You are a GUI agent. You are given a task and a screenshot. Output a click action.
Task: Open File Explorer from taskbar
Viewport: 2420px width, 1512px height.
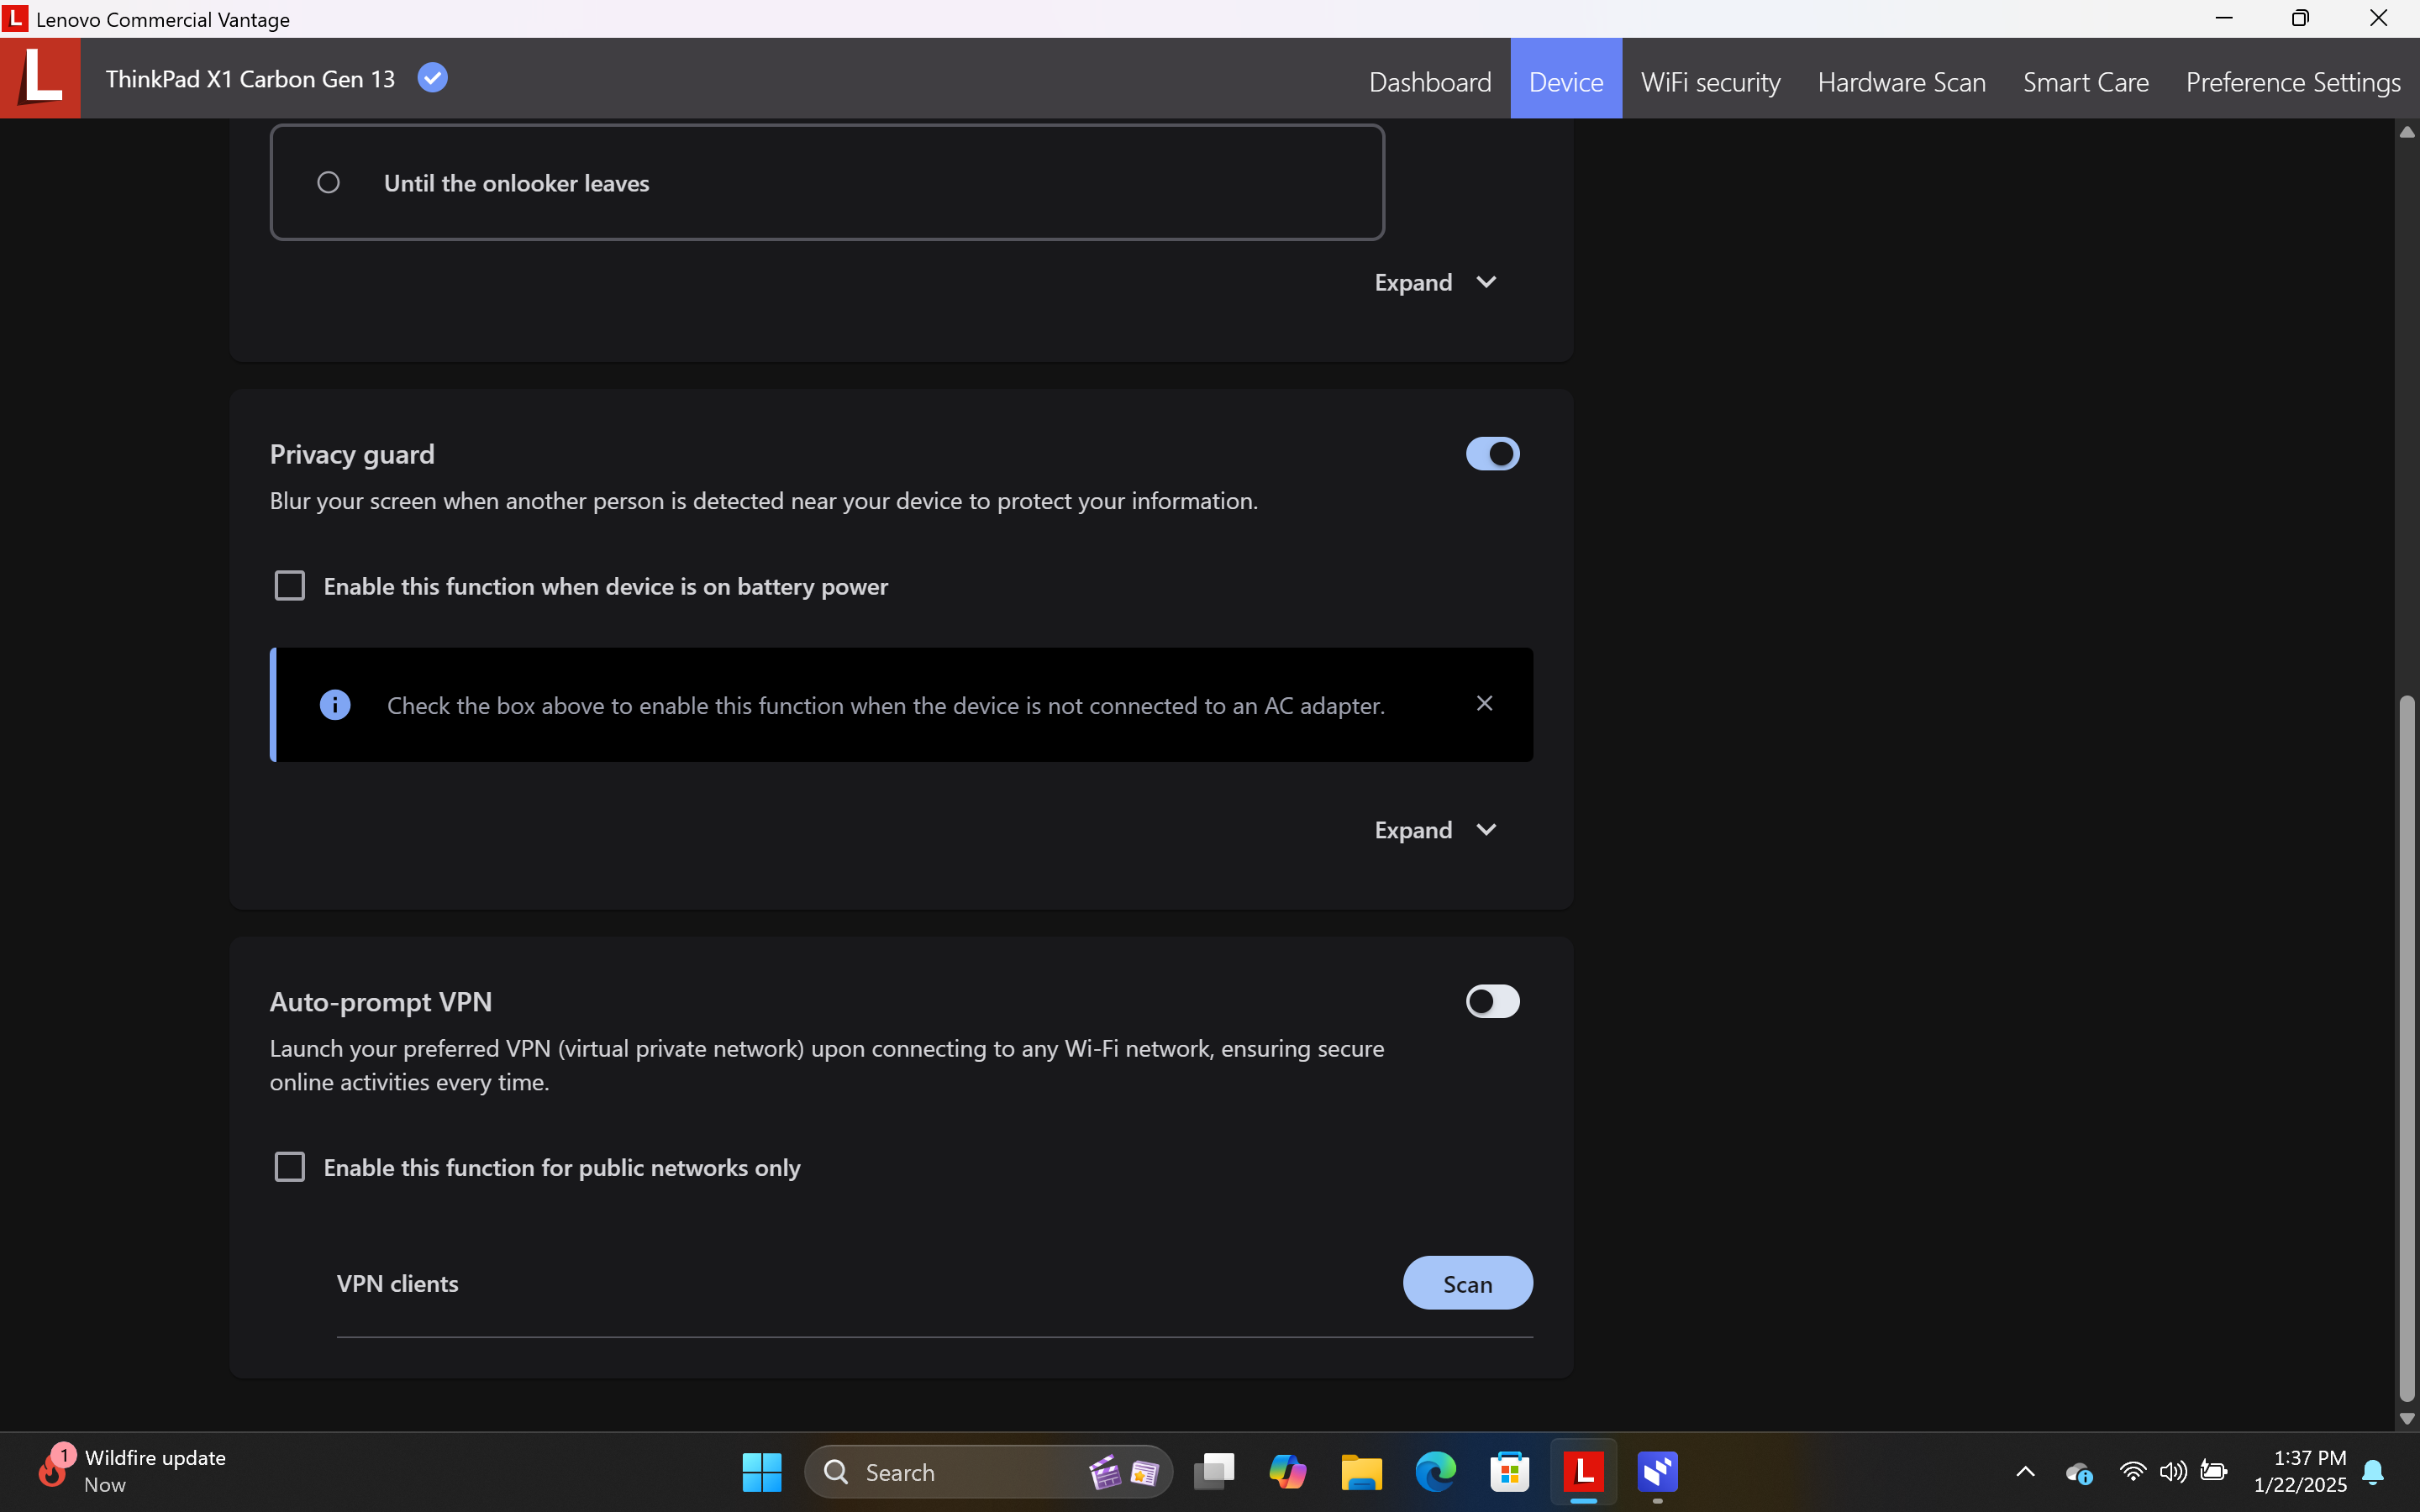1362,1472
